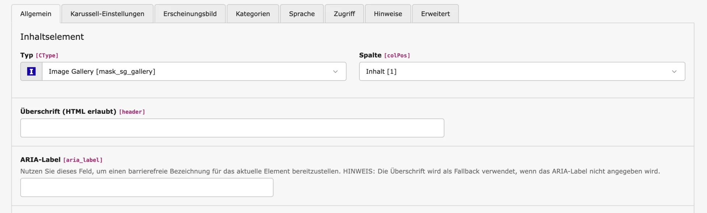The image size is (707, 213).
Task: Click the Überschrift [header] field label
Action: click(x=82, y=111)
